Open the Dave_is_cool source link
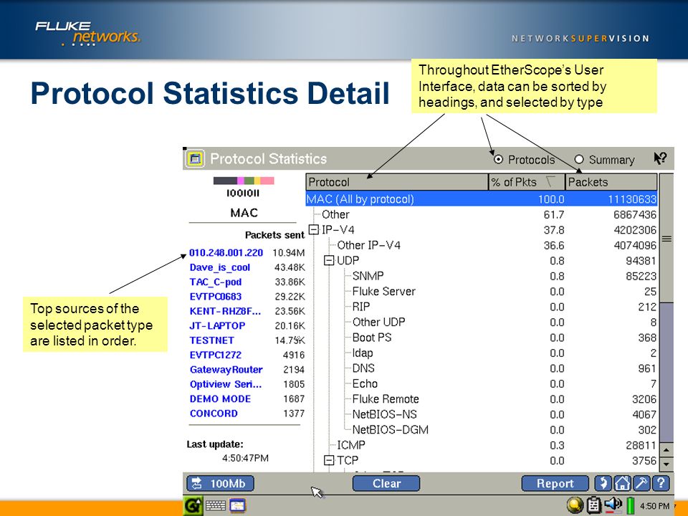Viewport: 688px width, 516px height. (220, 267)
